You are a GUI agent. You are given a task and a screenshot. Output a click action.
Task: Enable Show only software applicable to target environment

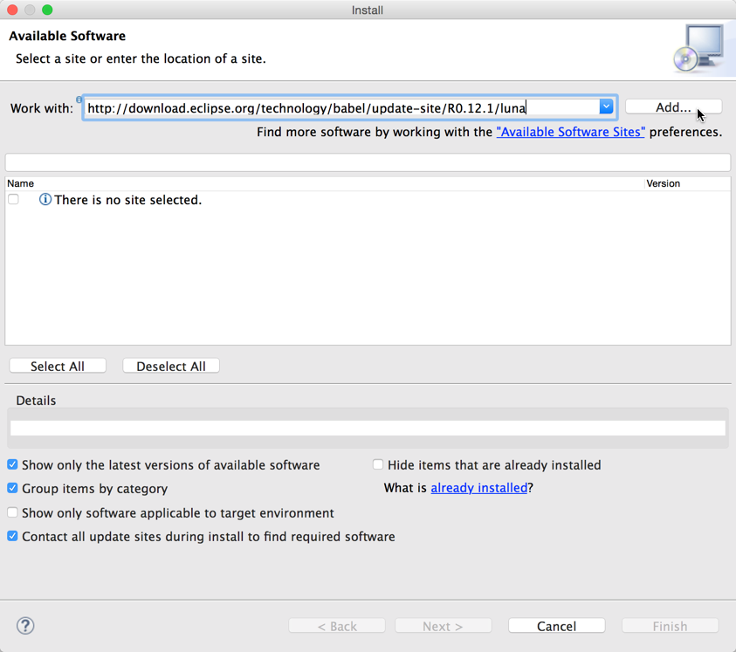pos(13,512)
